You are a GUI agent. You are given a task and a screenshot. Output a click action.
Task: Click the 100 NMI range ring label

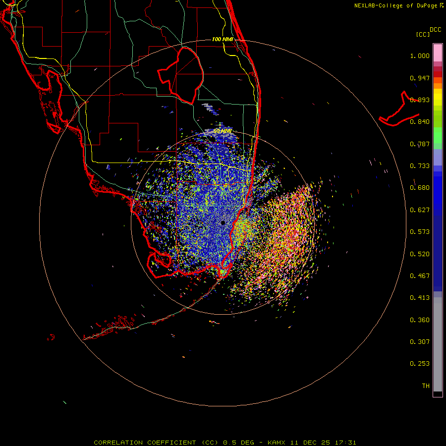coord(223,39)
